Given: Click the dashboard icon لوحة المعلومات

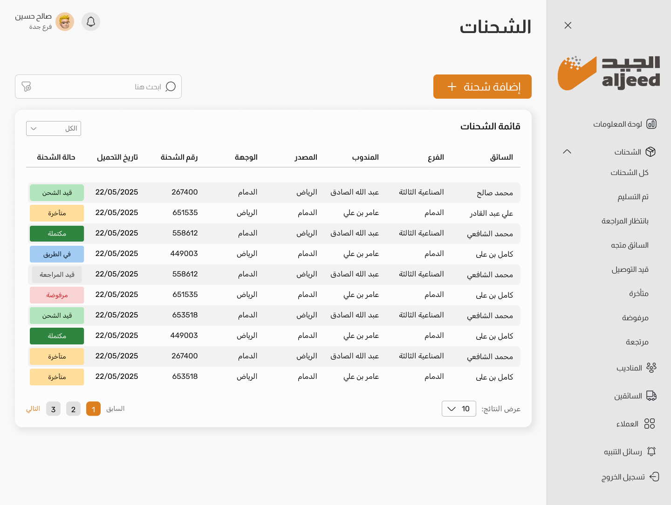Looking at the screenshot, I should click(x=651, y=124).
